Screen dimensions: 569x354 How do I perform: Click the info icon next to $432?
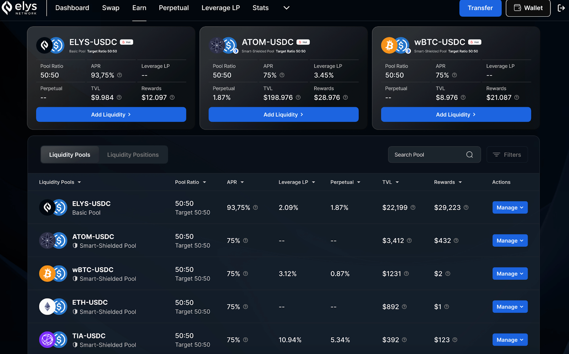(x=456, y=240)
